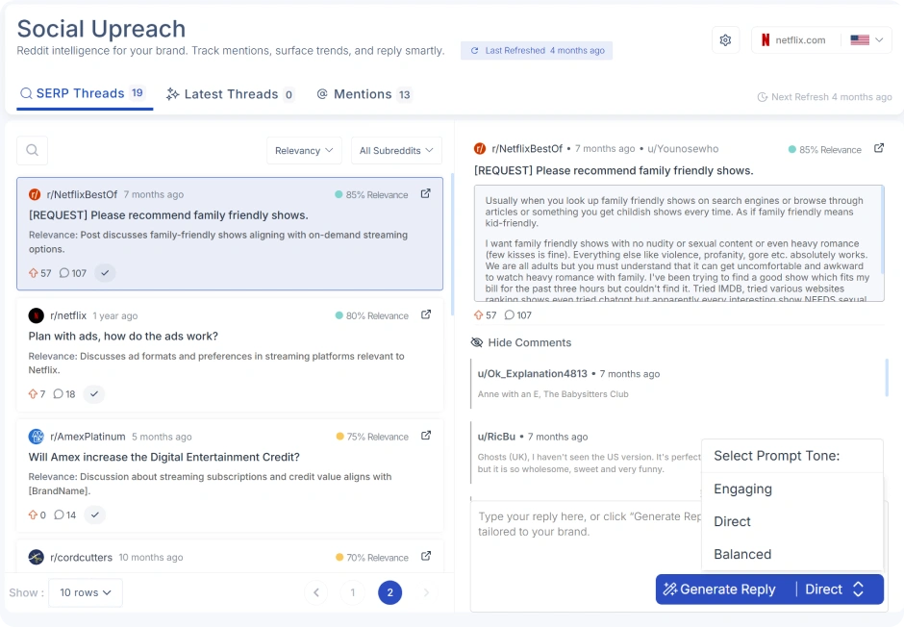Select Balanced prompt tone
This screenshot has height=627, width=904.
coord(792,554)
